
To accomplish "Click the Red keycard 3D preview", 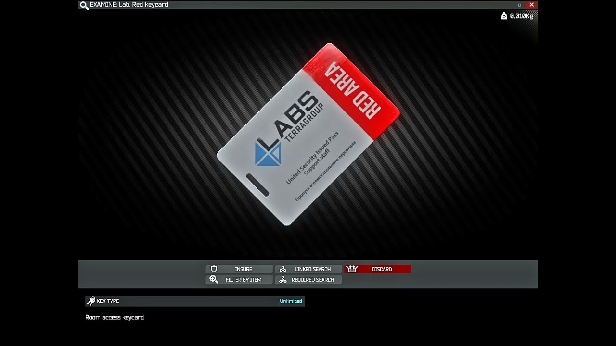I will [x=308, y=135].
